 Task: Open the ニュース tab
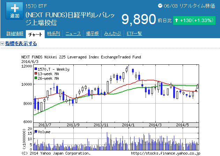pyautogui.click(x=73, y=34)
